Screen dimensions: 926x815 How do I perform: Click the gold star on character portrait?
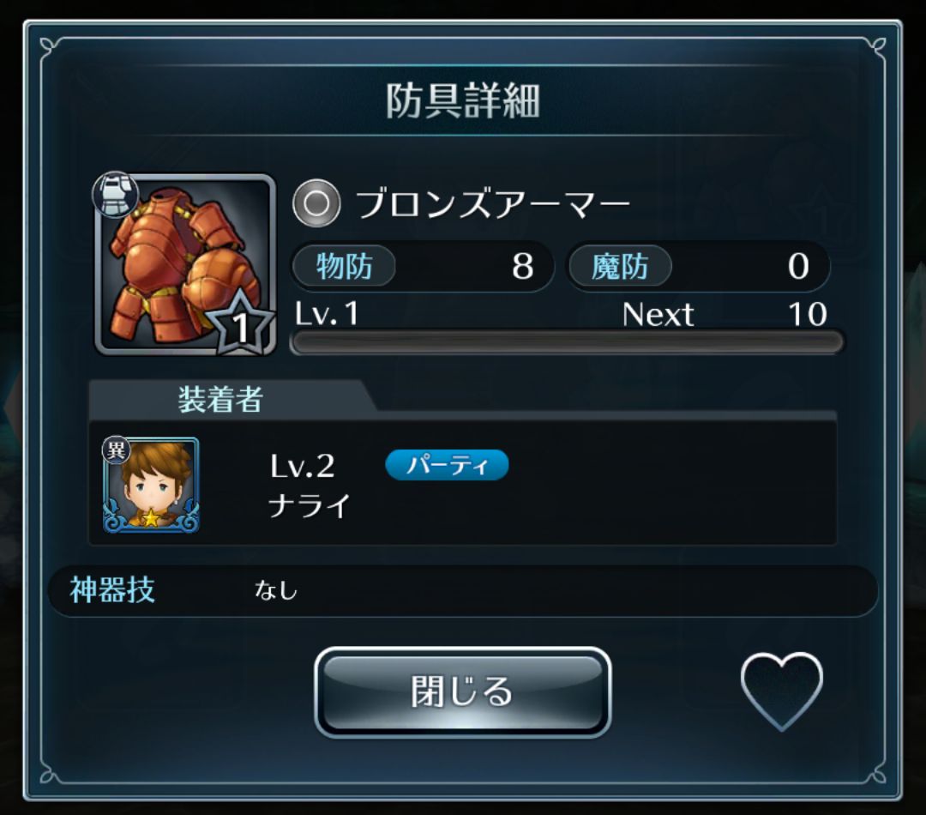(151, 517)
